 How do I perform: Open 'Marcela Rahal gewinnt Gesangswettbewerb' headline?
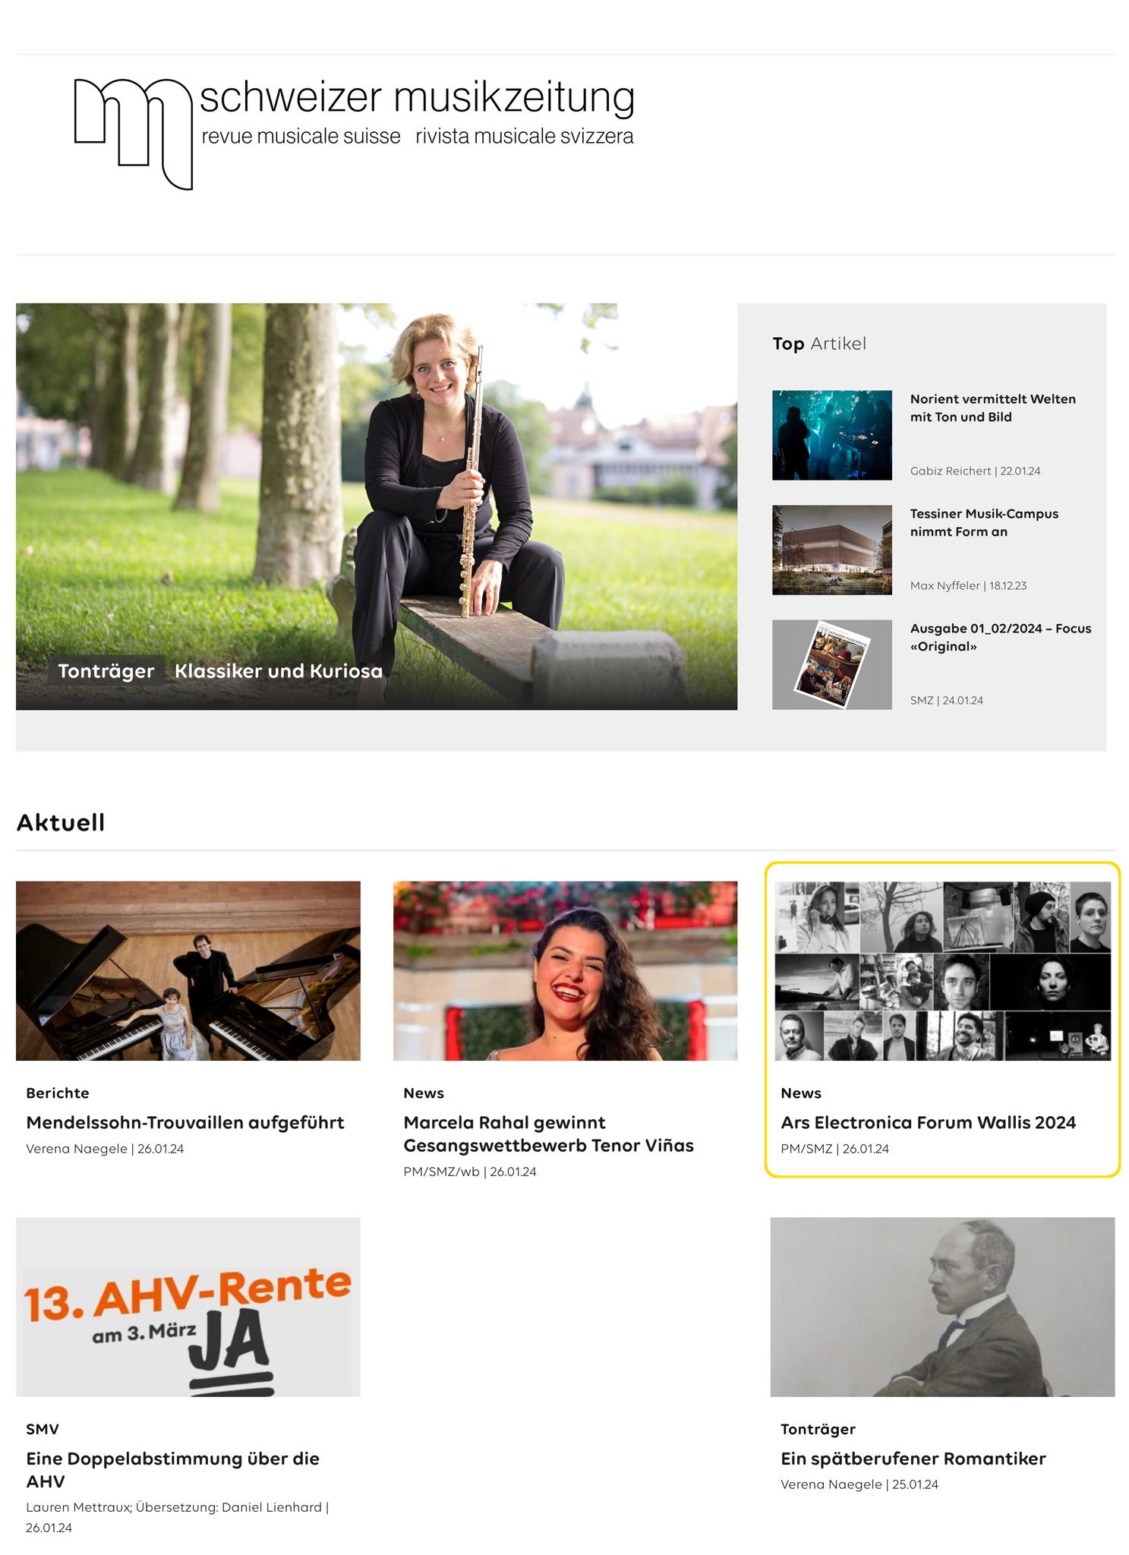[548, 1134]
